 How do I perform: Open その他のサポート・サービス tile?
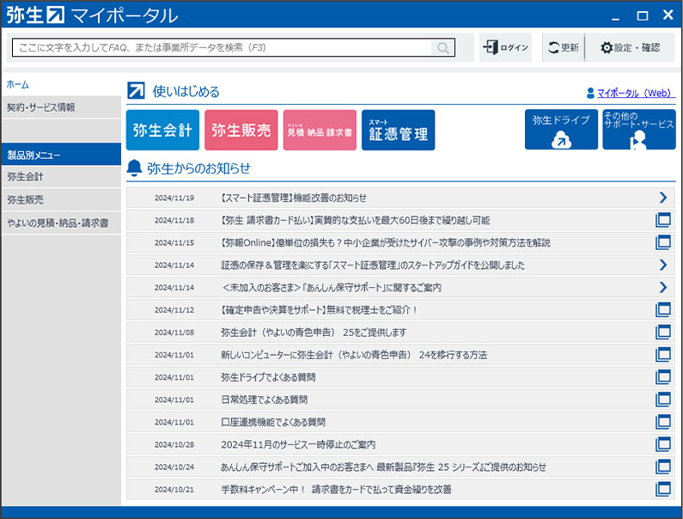(639, 130)
